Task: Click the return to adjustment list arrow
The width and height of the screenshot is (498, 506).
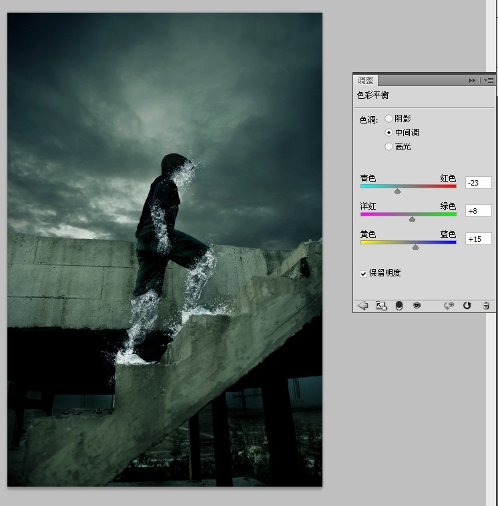Action: point(362,305)
